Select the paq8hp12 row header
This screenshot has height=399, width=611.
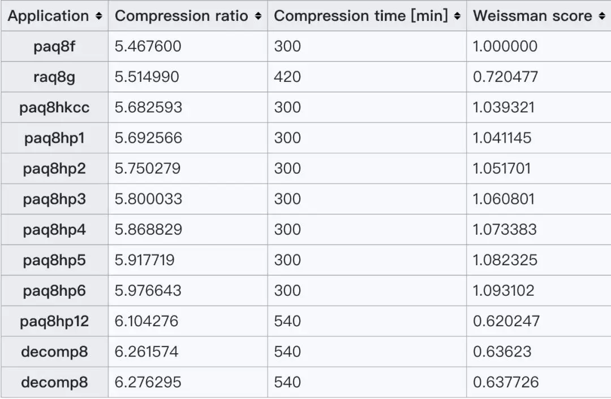[54, 321]
